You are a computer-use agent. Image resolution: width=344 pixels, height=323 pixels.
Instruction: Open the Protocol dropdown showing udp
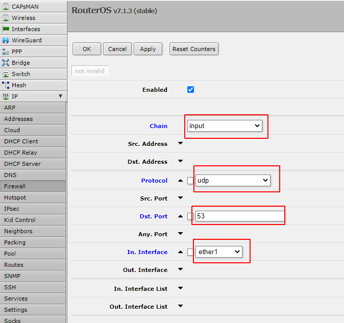[x=233, y=181]
